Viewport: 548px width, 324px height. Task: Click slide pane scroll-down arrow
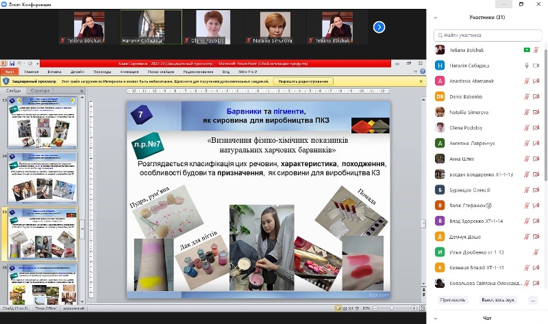click(423, 284)
